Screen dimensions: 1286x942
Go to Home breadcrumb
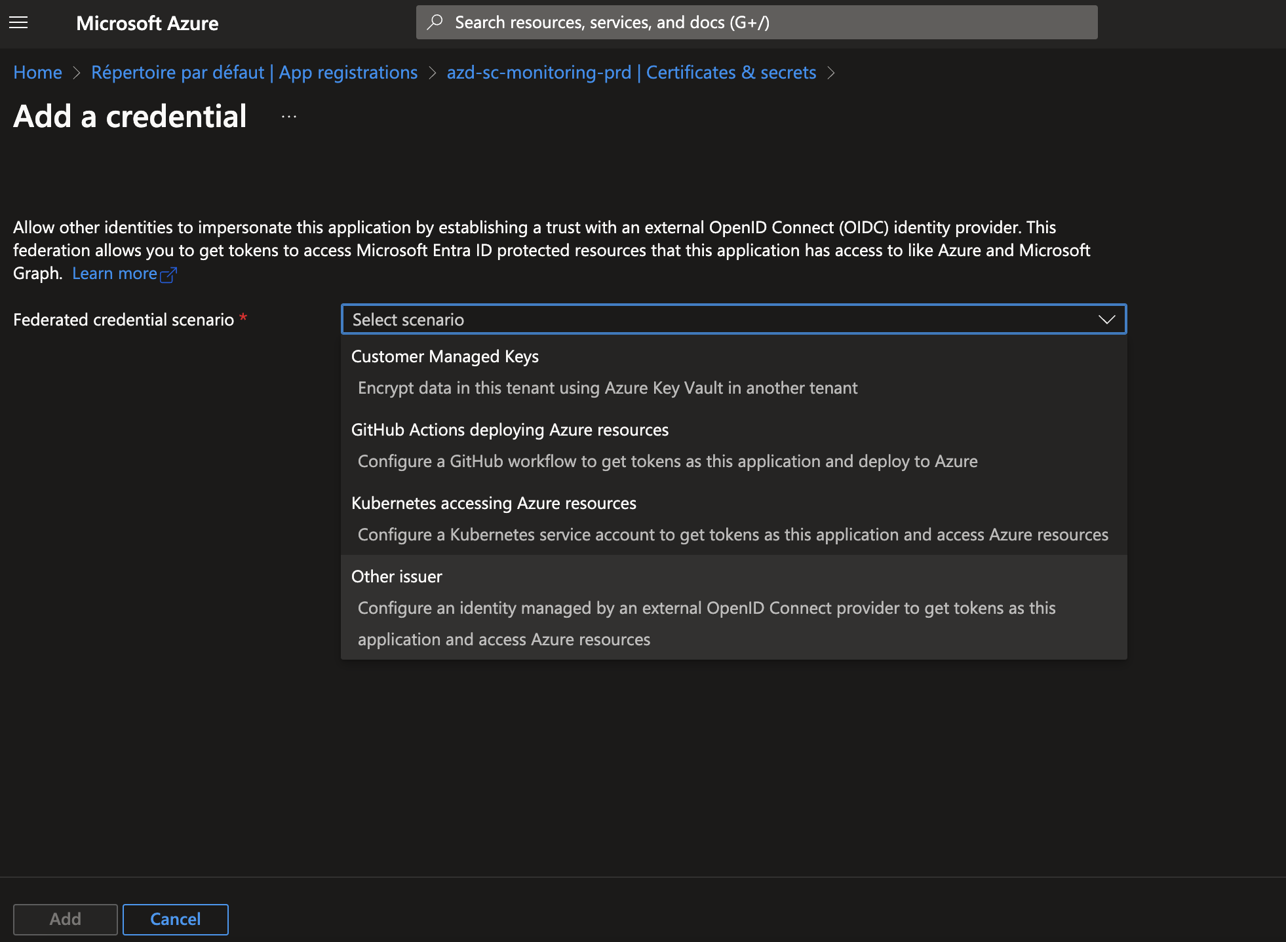(37, 72)
